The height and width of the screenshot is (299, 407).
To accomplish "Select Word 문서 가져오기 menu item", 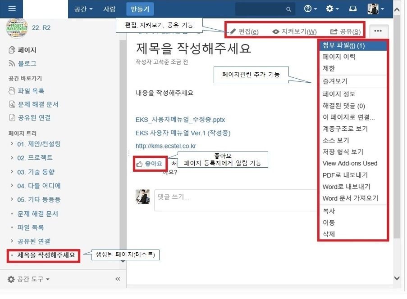I will click(353, 198).
